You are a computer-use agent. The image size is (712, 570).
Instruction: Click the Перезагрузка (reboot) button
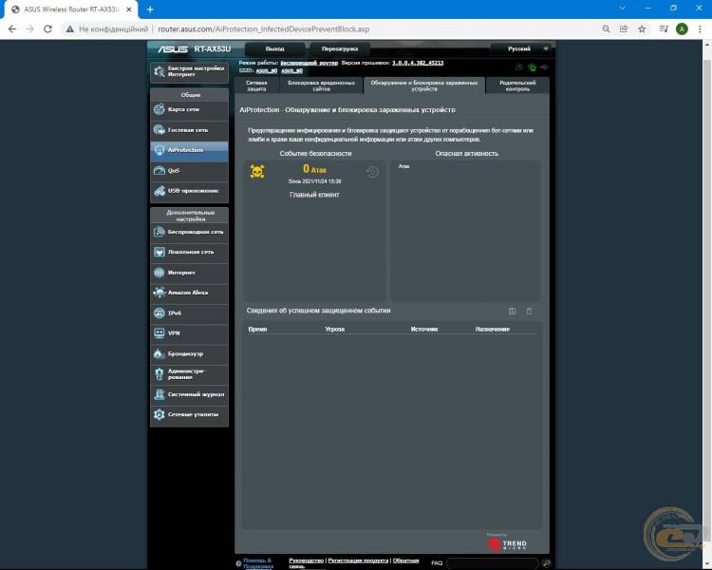tap(340, 48)
